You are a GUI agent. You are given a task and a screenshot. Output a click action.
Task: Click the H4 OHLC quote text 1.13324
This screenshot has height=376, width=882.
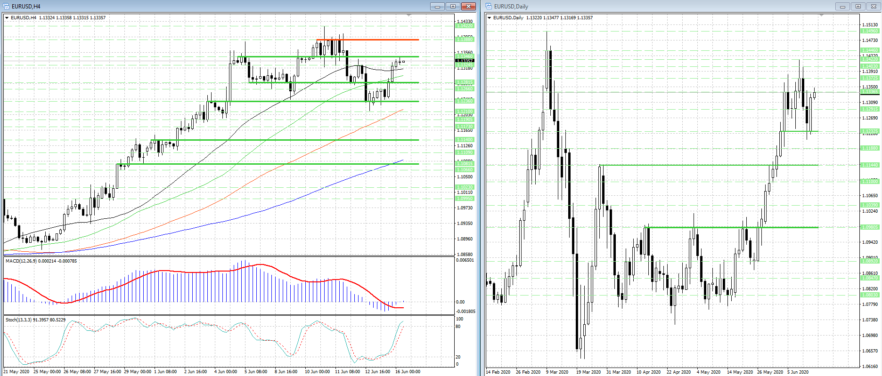[47, 18]
